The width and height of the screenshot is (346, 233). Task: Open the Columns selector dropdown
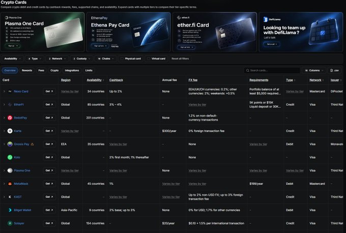[x=314, y=70]
